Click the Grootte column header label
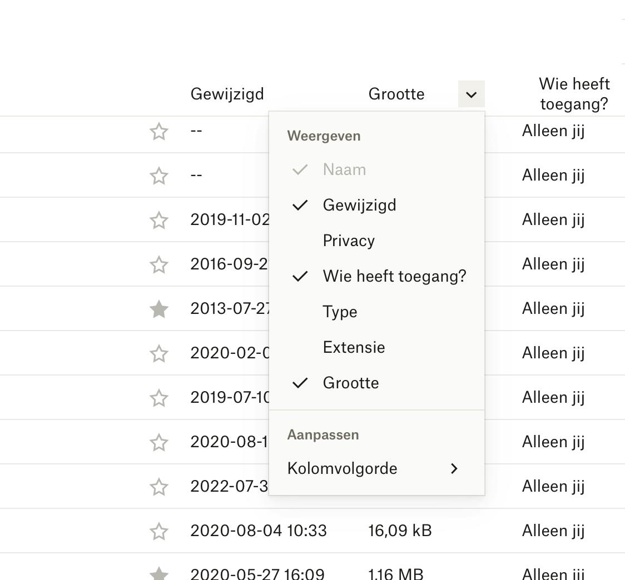The height and width of the screenshot is (580, 625). tap(396, 94)
